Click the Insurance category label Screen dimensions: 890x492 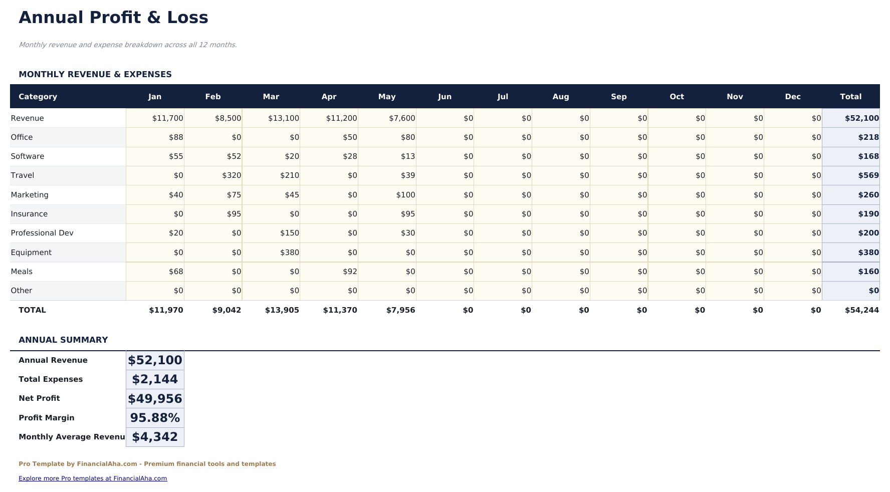pos(29,213)
